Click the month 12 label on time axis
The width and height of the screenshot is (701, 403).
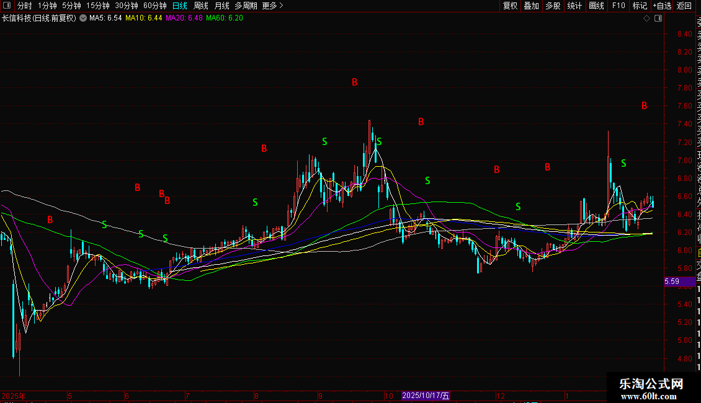(500, 396)
